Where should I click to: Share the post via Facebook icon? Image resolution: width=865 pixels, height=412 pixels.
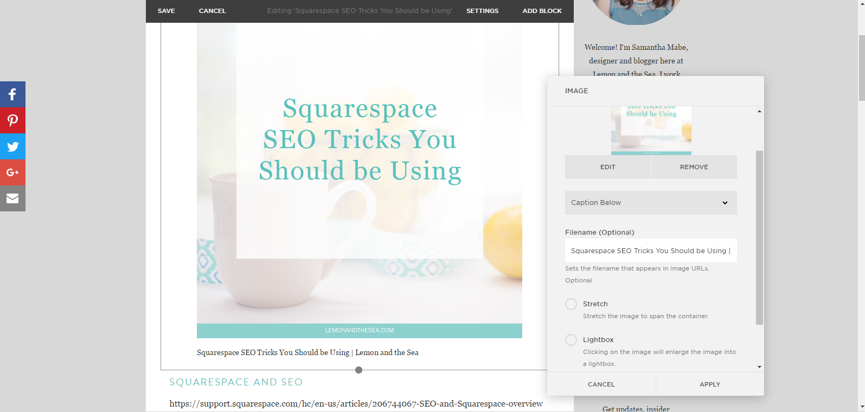12,94
